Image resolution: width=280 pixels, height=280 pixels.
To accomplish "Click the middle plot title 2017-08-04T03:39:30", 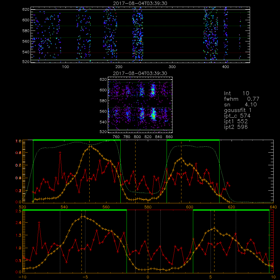I will [140, 73].
